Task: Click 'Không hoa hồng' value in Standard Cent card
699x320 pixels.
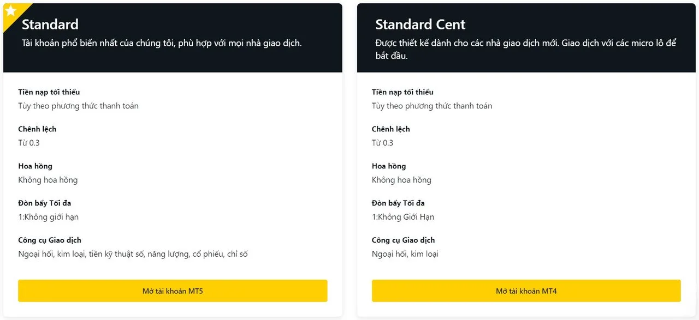Action: pyautogui.click(x=401, y=180)
